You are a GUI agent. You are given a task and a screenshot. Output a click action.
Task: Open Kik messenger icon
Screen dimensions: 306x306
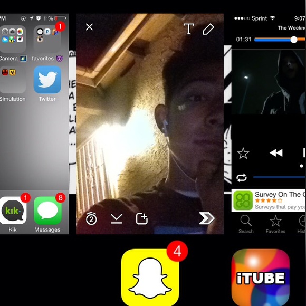[13, 211]
